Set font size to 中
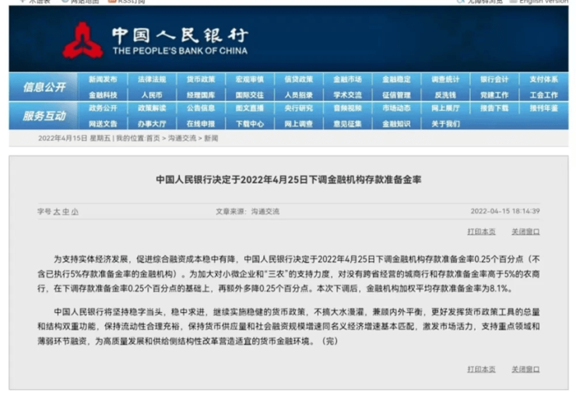The image size is (576, 399). [x=65, y=212]
